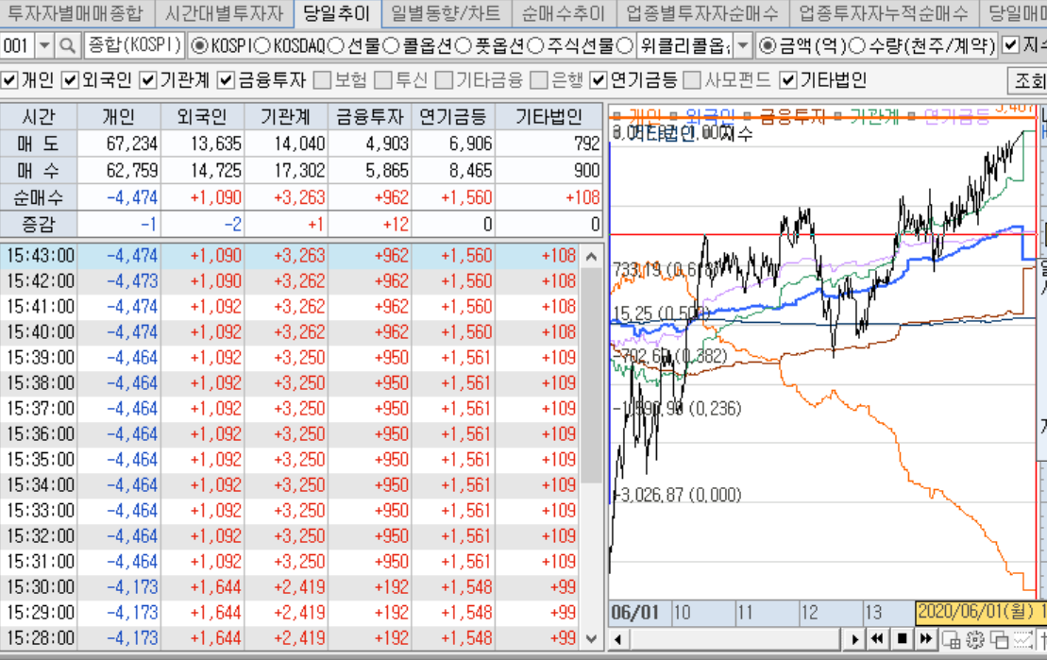
Task: Click the table scrollbar up arrow
Action: 591,256
